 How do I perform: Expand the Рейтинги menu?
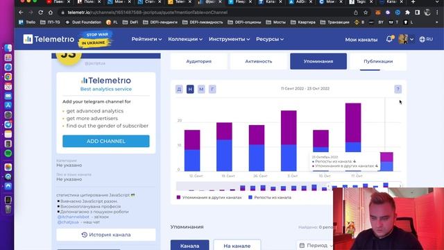(x=146, y=39)
